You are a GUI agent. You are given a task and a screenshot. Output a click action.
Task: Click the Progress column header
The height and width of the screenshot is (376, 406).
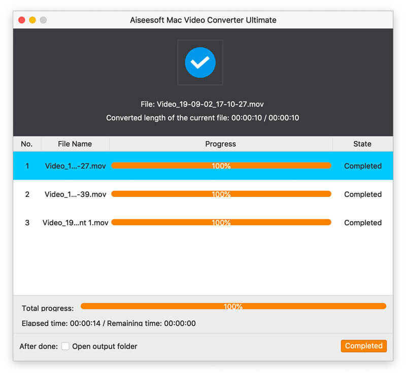[x=221, y=144]
